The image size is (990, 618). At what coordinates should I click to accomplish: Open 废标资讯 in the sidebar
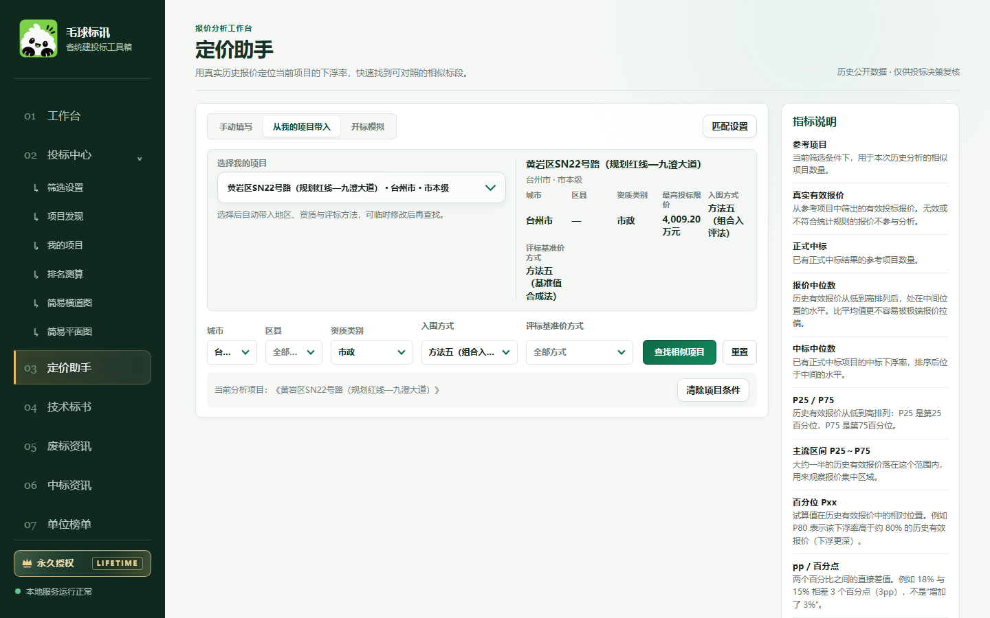pyautogui.click(x=82, y=446)
